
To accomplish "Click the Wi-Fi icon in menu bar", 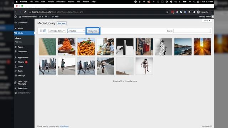I will (190, 1).
